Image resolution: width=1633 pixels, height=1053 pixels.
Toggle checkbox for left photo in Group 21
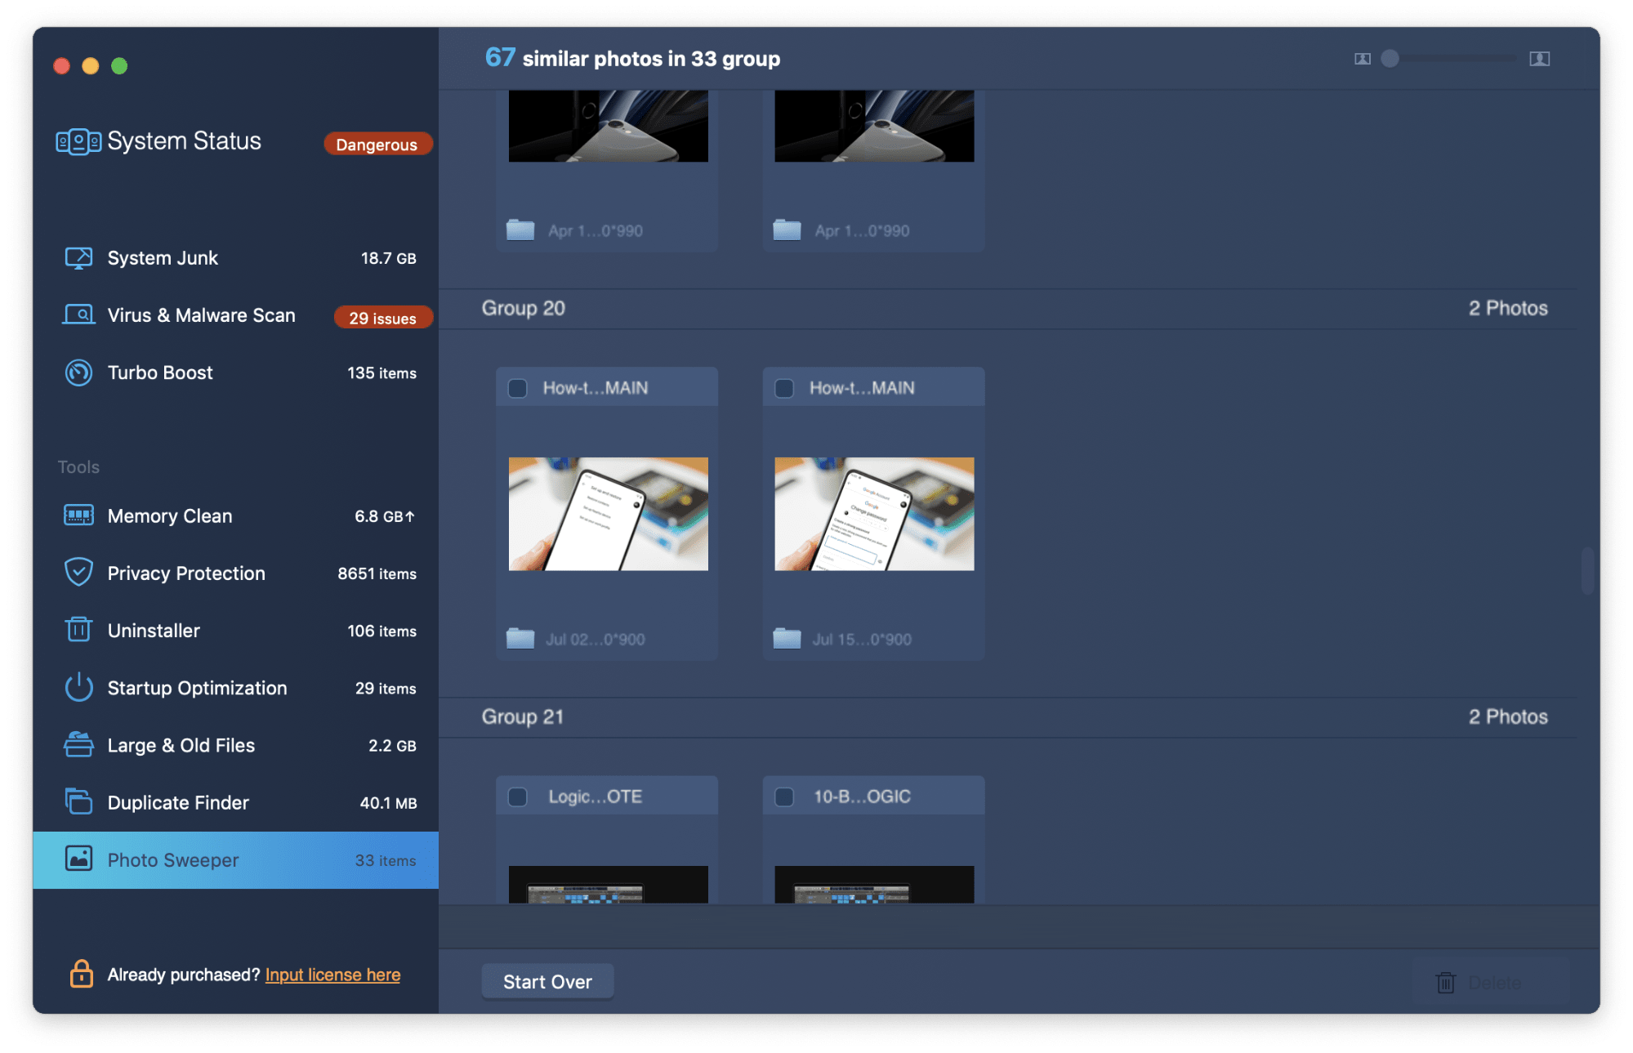(518, 795)
